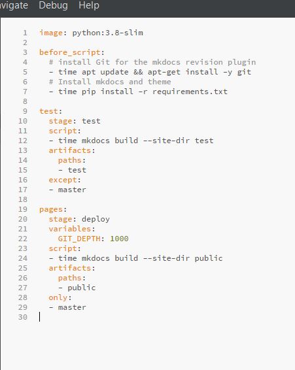The width and height of the screenshot is (295, 370).
Task: Click the value 1000 on line 22
Action: tap(119, 239)
